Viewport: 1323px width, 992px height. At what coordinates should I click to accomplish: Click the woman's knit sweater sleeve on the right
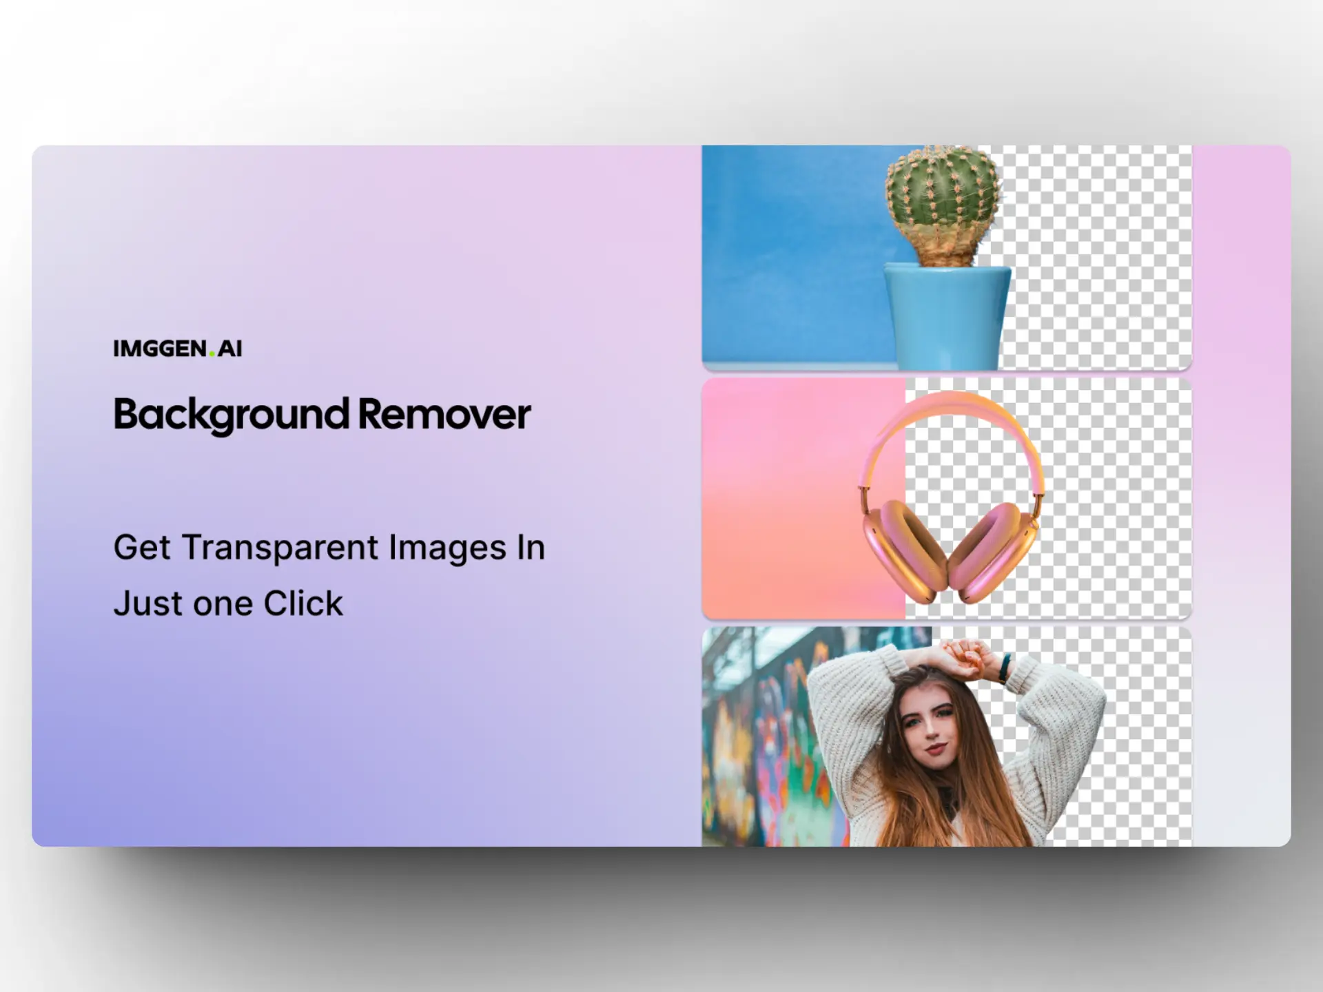pos(1065,716)
